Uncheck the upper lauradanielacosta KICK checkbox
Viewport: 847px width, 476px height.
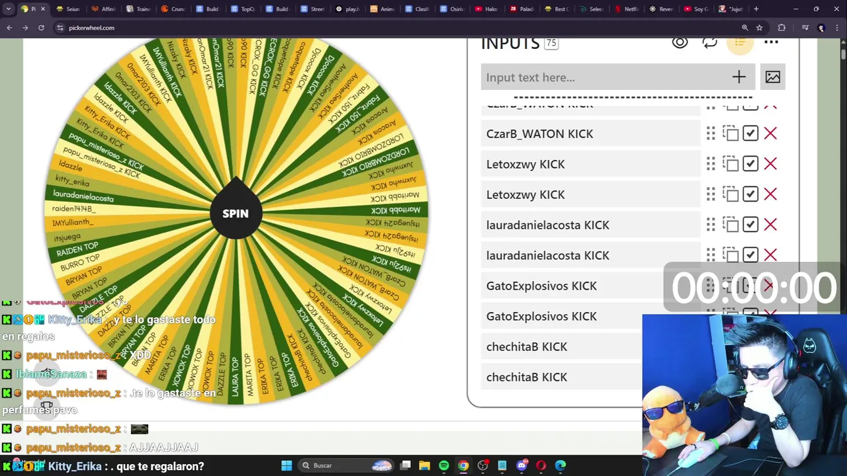point(750,225)
